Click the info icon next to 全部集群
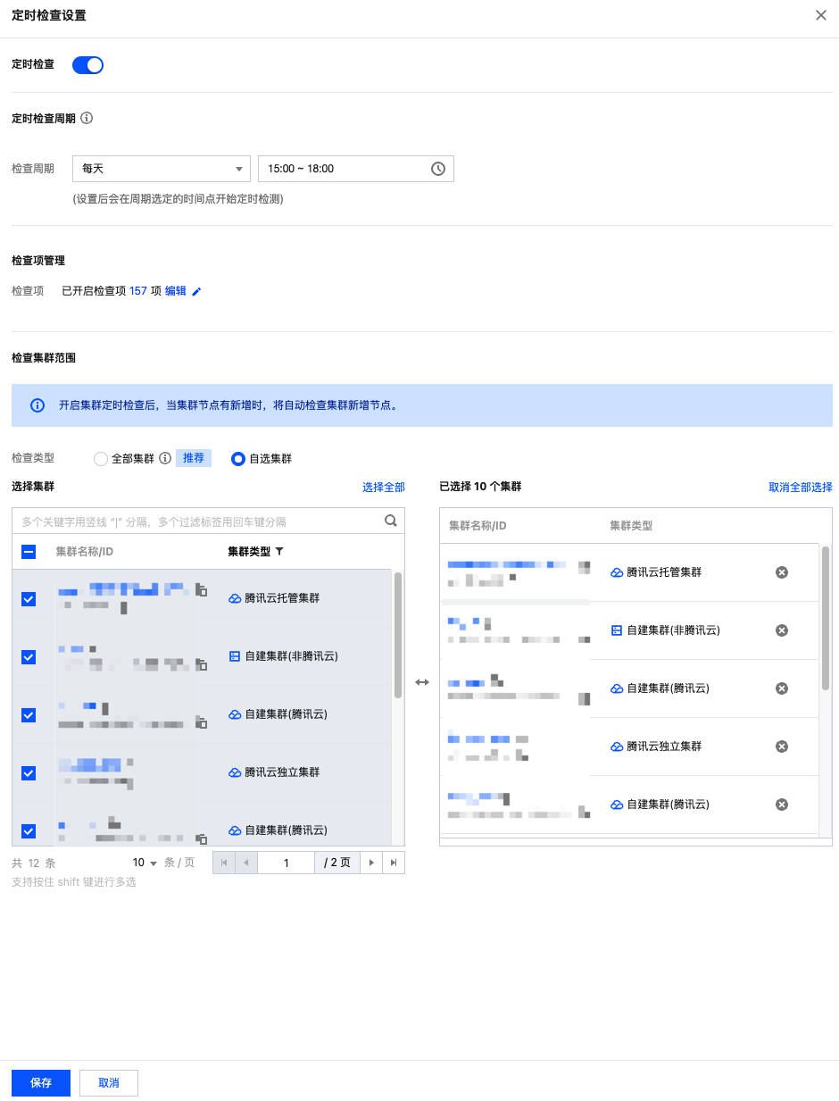This screenshot has width=839, height=1101. (164, 458)
